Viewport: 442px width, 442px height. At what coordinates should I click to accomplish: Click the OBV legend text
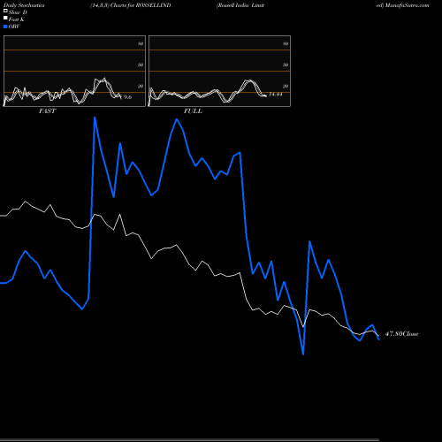point(14,27)
